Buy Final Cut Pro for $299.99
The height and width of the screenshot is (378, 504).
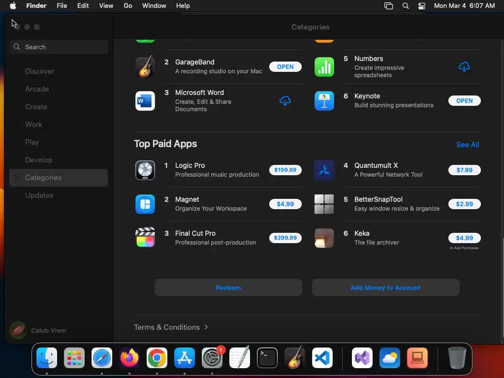tap(285, 238)
